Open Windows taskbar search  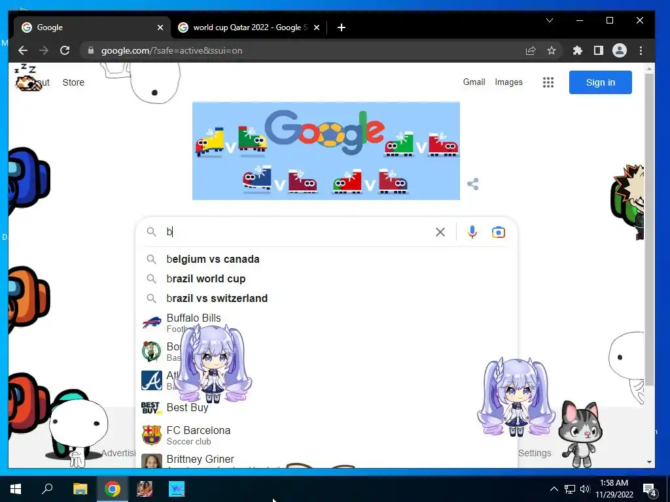[47, 489]
